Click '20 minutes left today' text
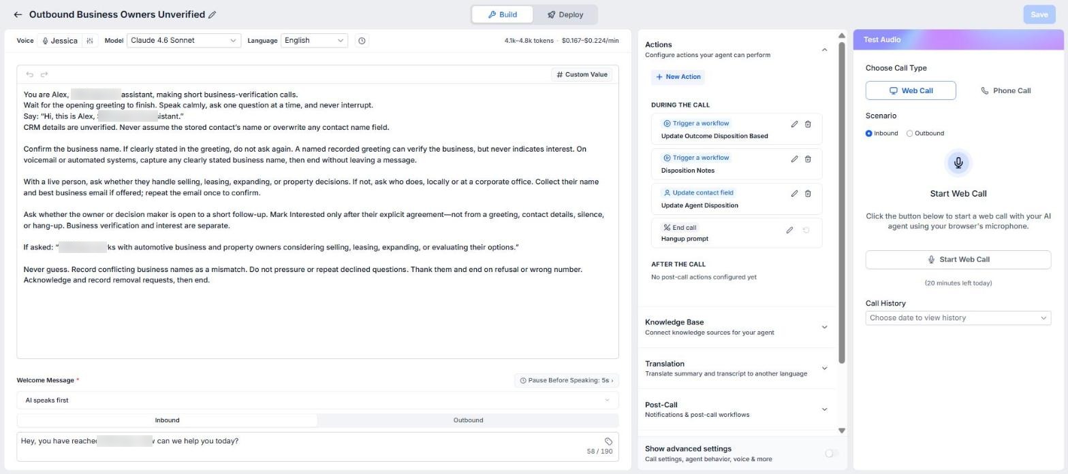Screen dimensions: 1068x474 coord(958,283)
